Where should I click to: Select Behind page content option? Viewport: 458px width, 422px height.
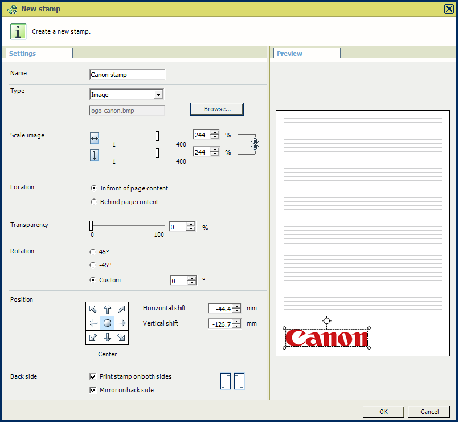pyautogui.click(x=93, y=202)
